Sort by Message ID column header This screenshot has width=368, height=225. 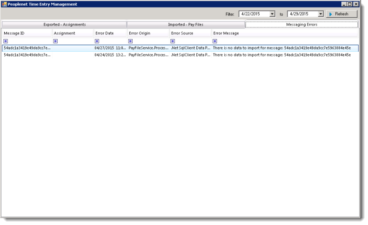(27, 33)
